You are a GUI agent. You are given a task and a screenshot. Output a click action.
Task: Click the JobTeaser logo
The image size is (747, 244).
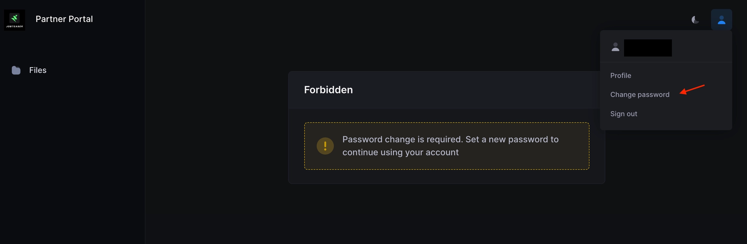tap(15, 18)
